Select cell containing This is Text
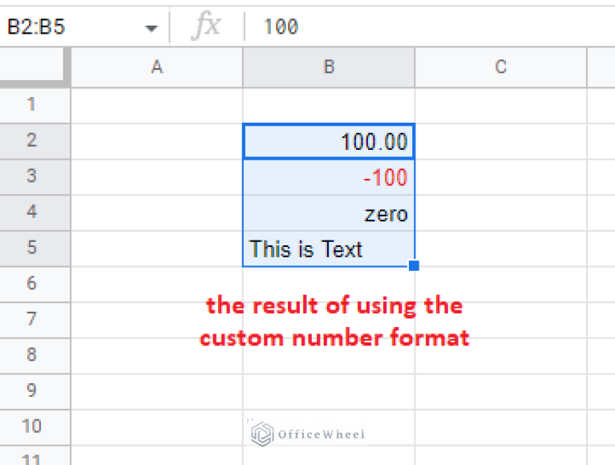Image resolution: width=615 pixels, height=465 pixels. (329, 249)
